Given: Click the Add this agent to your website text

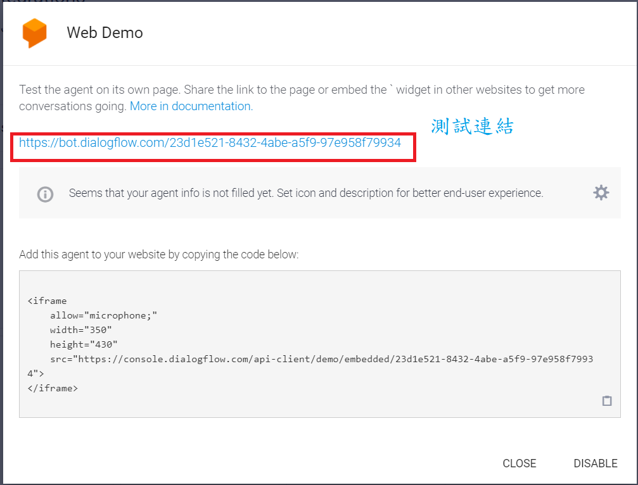Looking at the screenshot, I should 158,255.
